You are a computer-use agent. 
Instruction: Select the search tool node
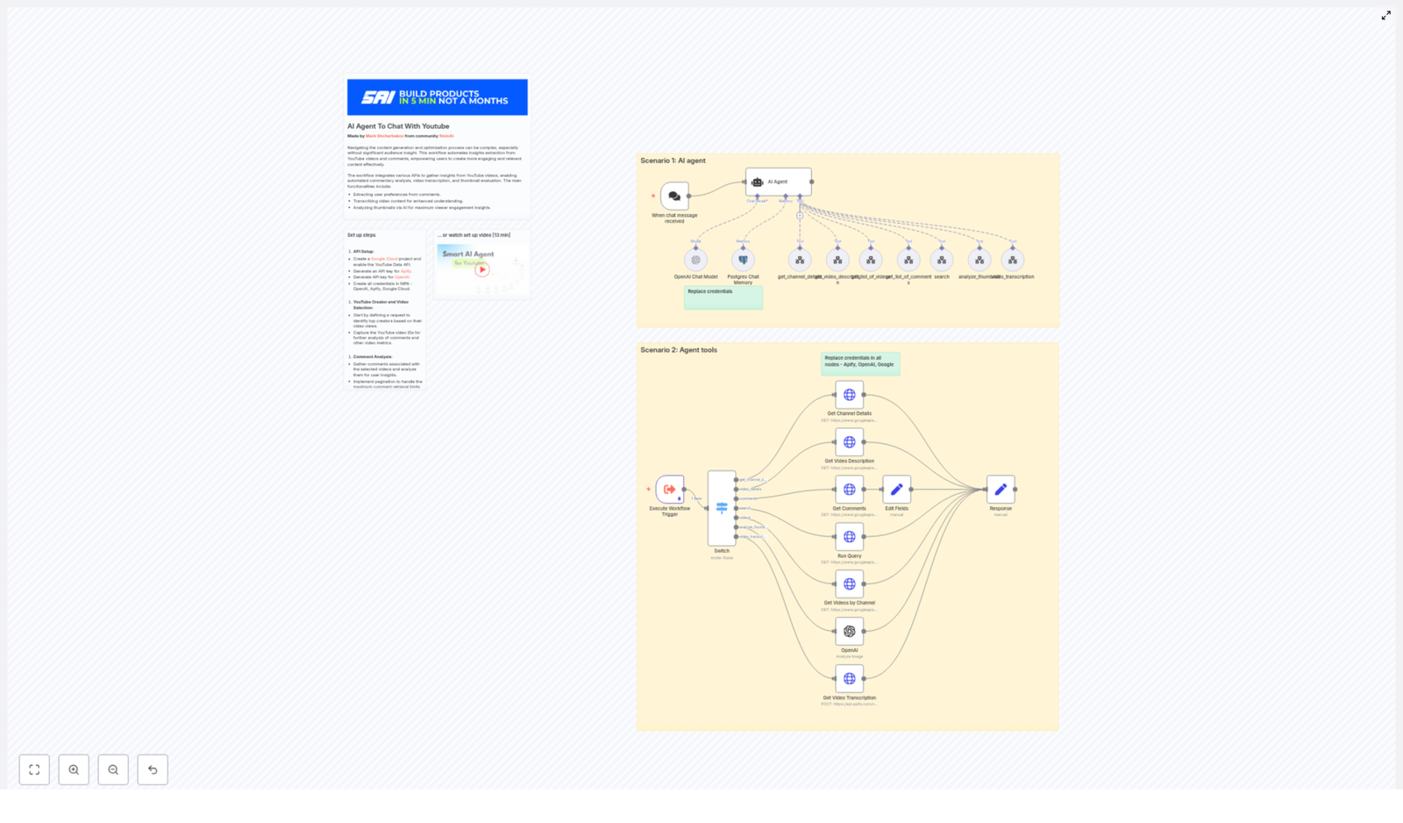tap(941, 260)
